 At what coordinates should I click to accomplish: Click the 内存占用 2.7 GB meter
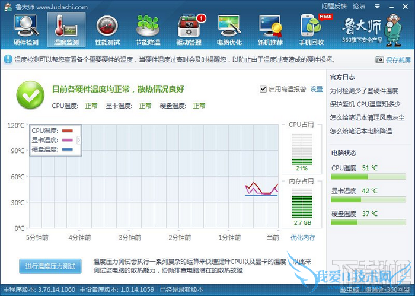[302, 203]
